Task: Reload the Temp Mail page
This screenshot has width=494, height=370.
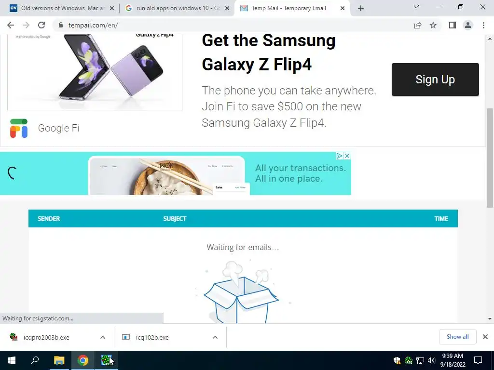Action: click(41, 25)
